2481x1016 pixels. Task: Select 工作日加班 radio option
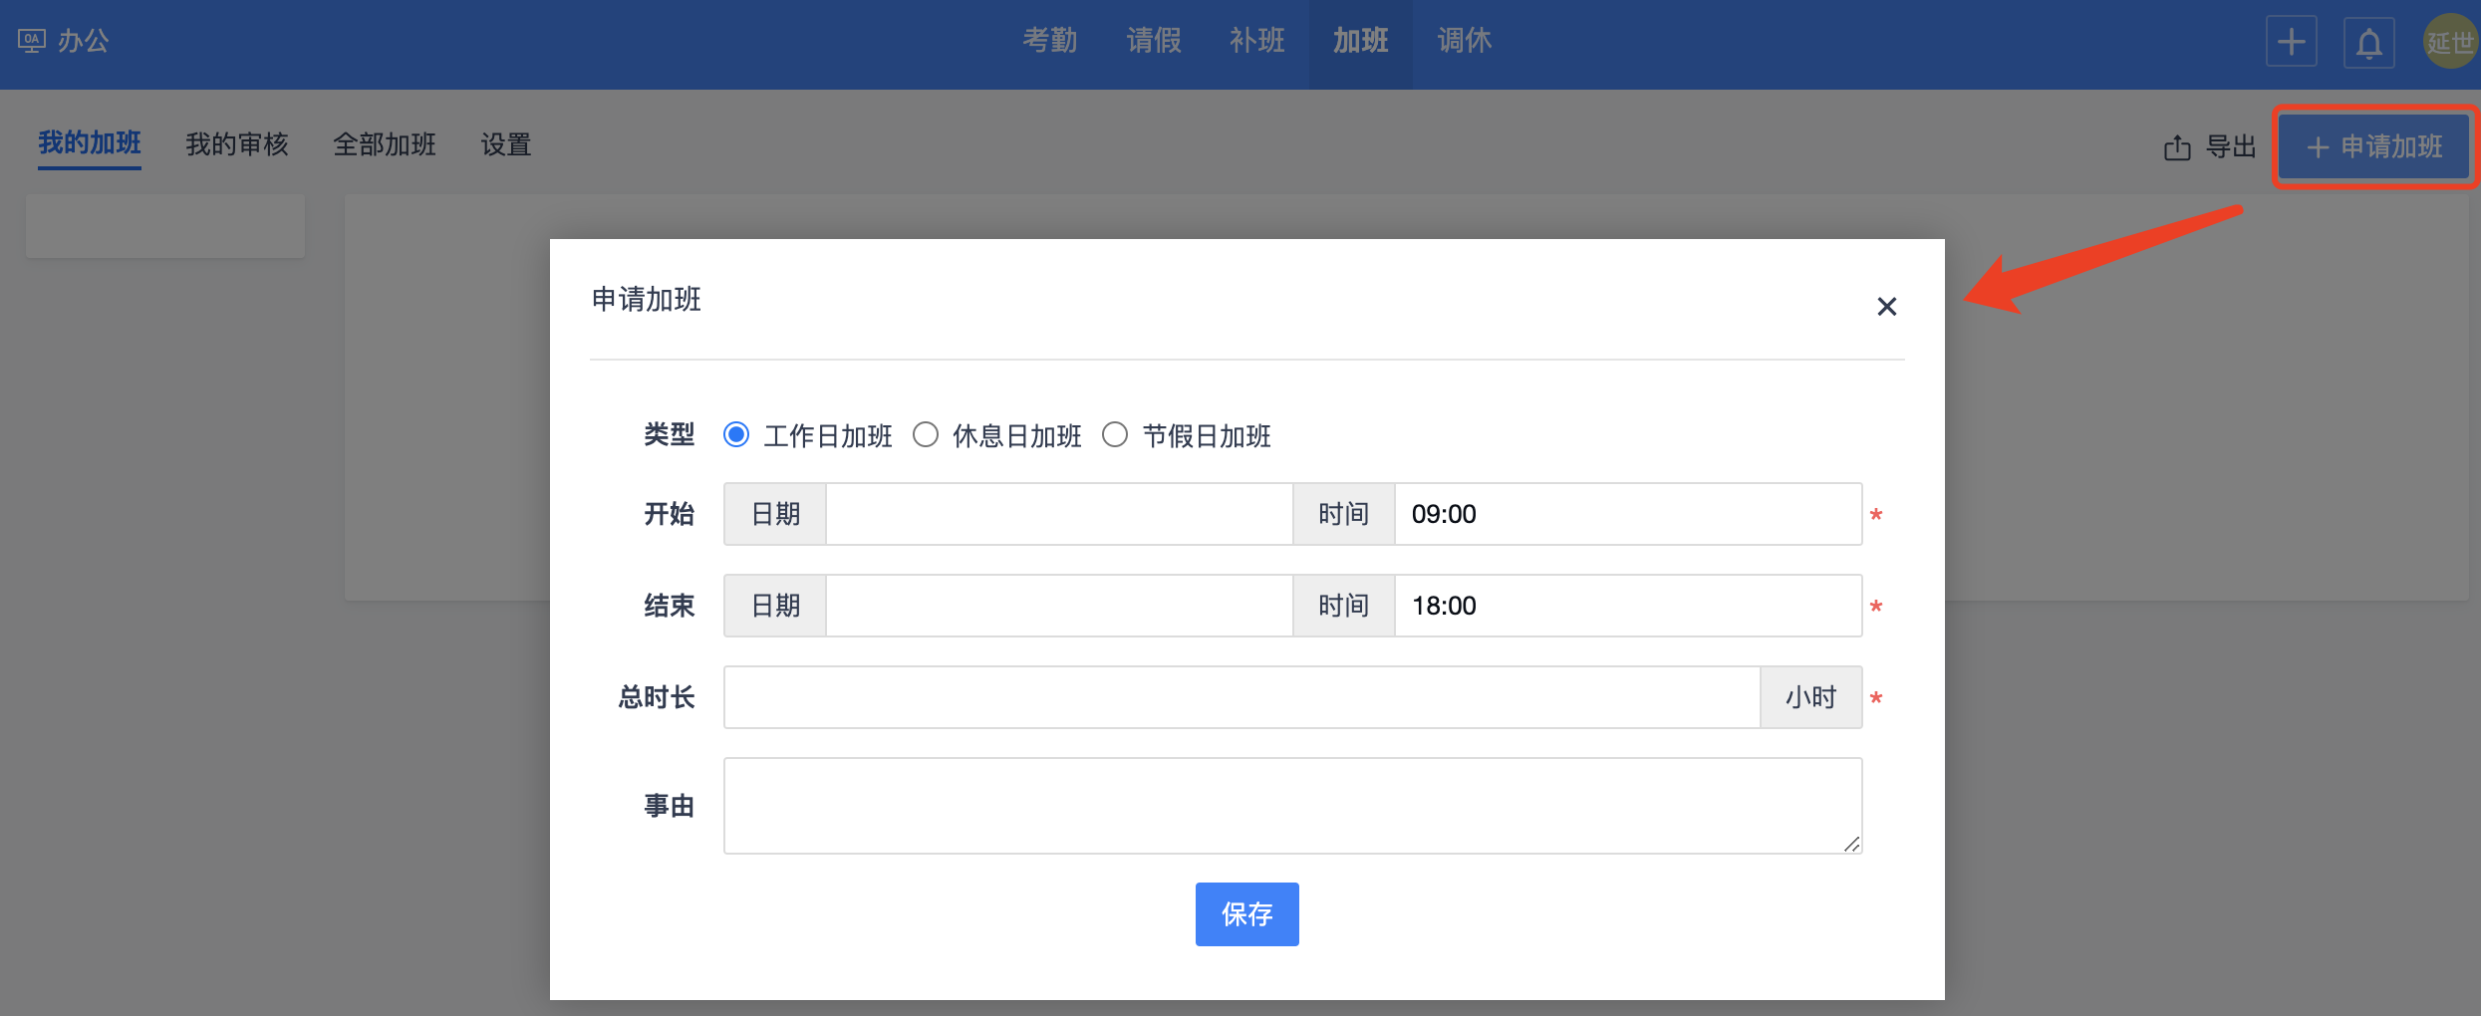click(x=736, y=435)
